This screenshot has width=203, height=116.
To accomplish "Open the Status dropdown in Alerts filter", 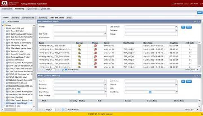I will coord(176,85).
